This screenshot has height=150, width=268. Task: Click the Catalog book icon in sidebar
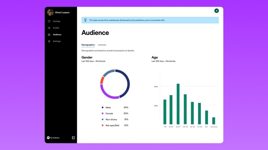pos(49,21)
